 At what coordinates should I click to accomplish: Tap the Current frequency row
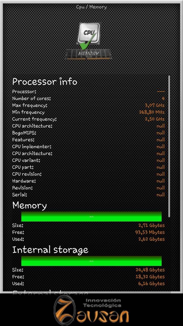88,119
